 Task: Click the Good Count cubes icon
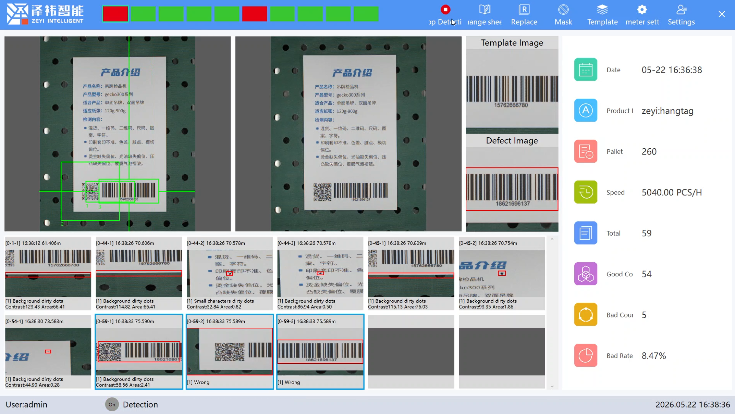(x=586, y=274)
